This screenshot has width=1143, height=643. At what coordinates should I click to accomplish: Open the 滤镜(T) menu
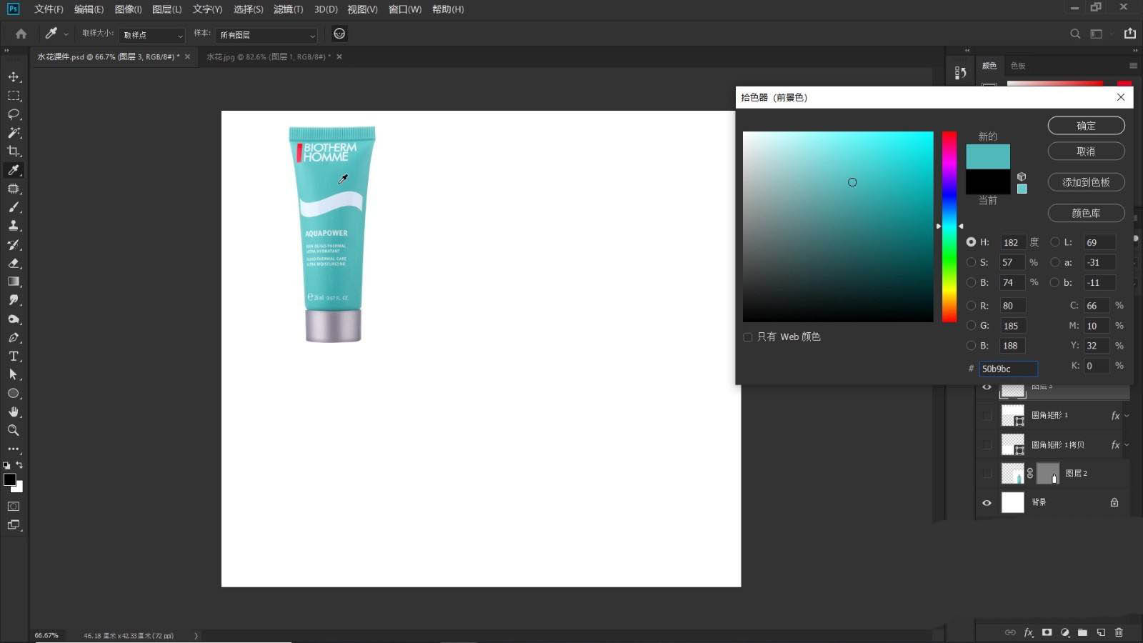(289, 9)
